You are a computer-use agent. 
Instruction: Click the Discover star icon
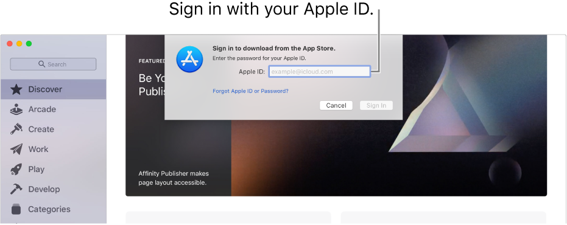coord(16,89)
